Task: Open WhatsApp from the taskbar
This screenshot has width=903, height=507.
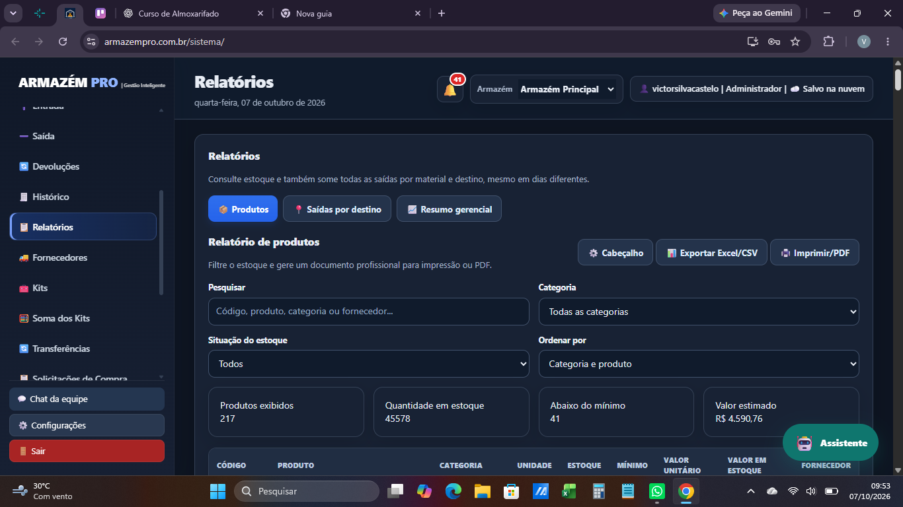Action: 657,491
